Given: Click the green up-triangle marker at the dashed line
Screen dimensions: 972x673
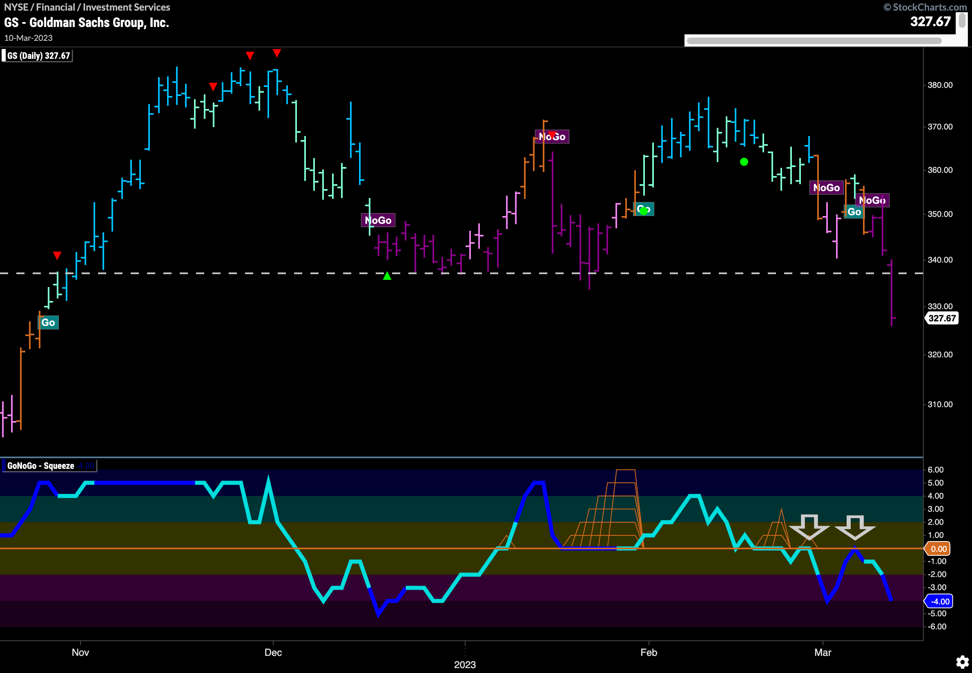Looking at the screenshot, I should 387,276.
